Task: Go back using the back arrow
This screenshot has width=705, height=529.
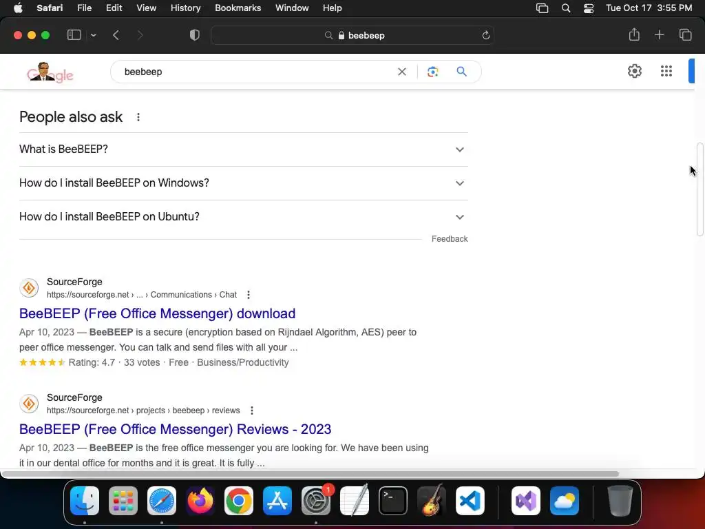Action: coord(116,35)
